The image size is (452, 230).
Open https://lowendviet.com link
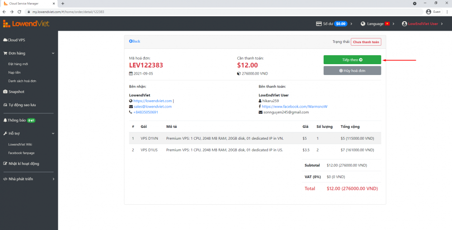click(152, 101)
